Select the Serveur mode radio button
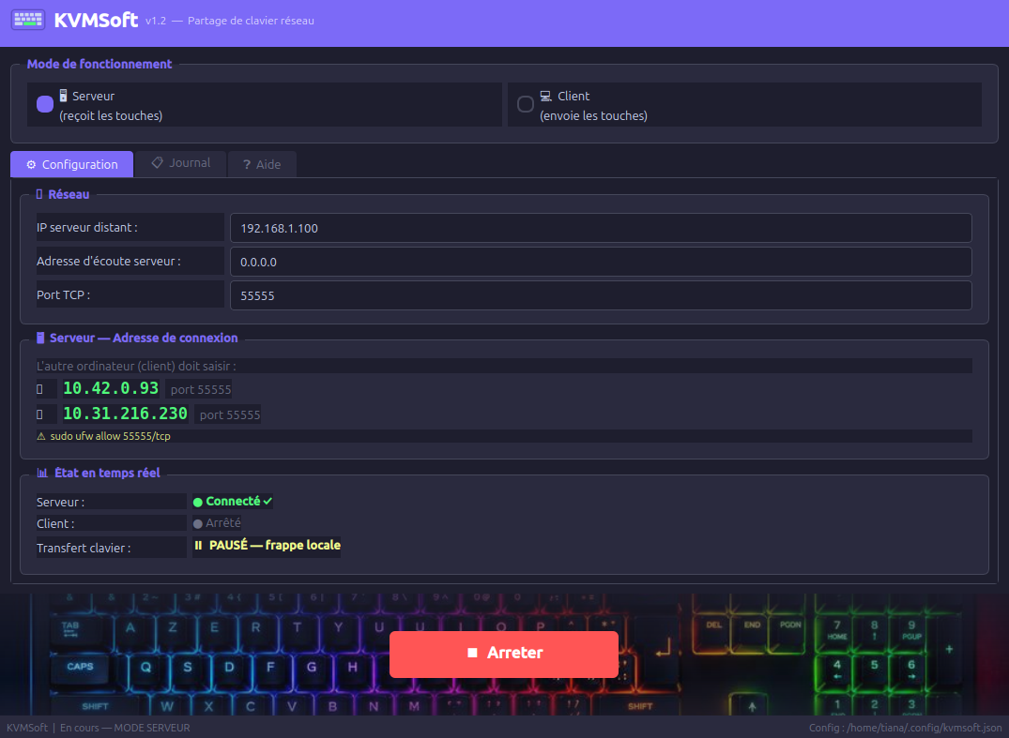Screen dimensions: 1009x738 45,104
